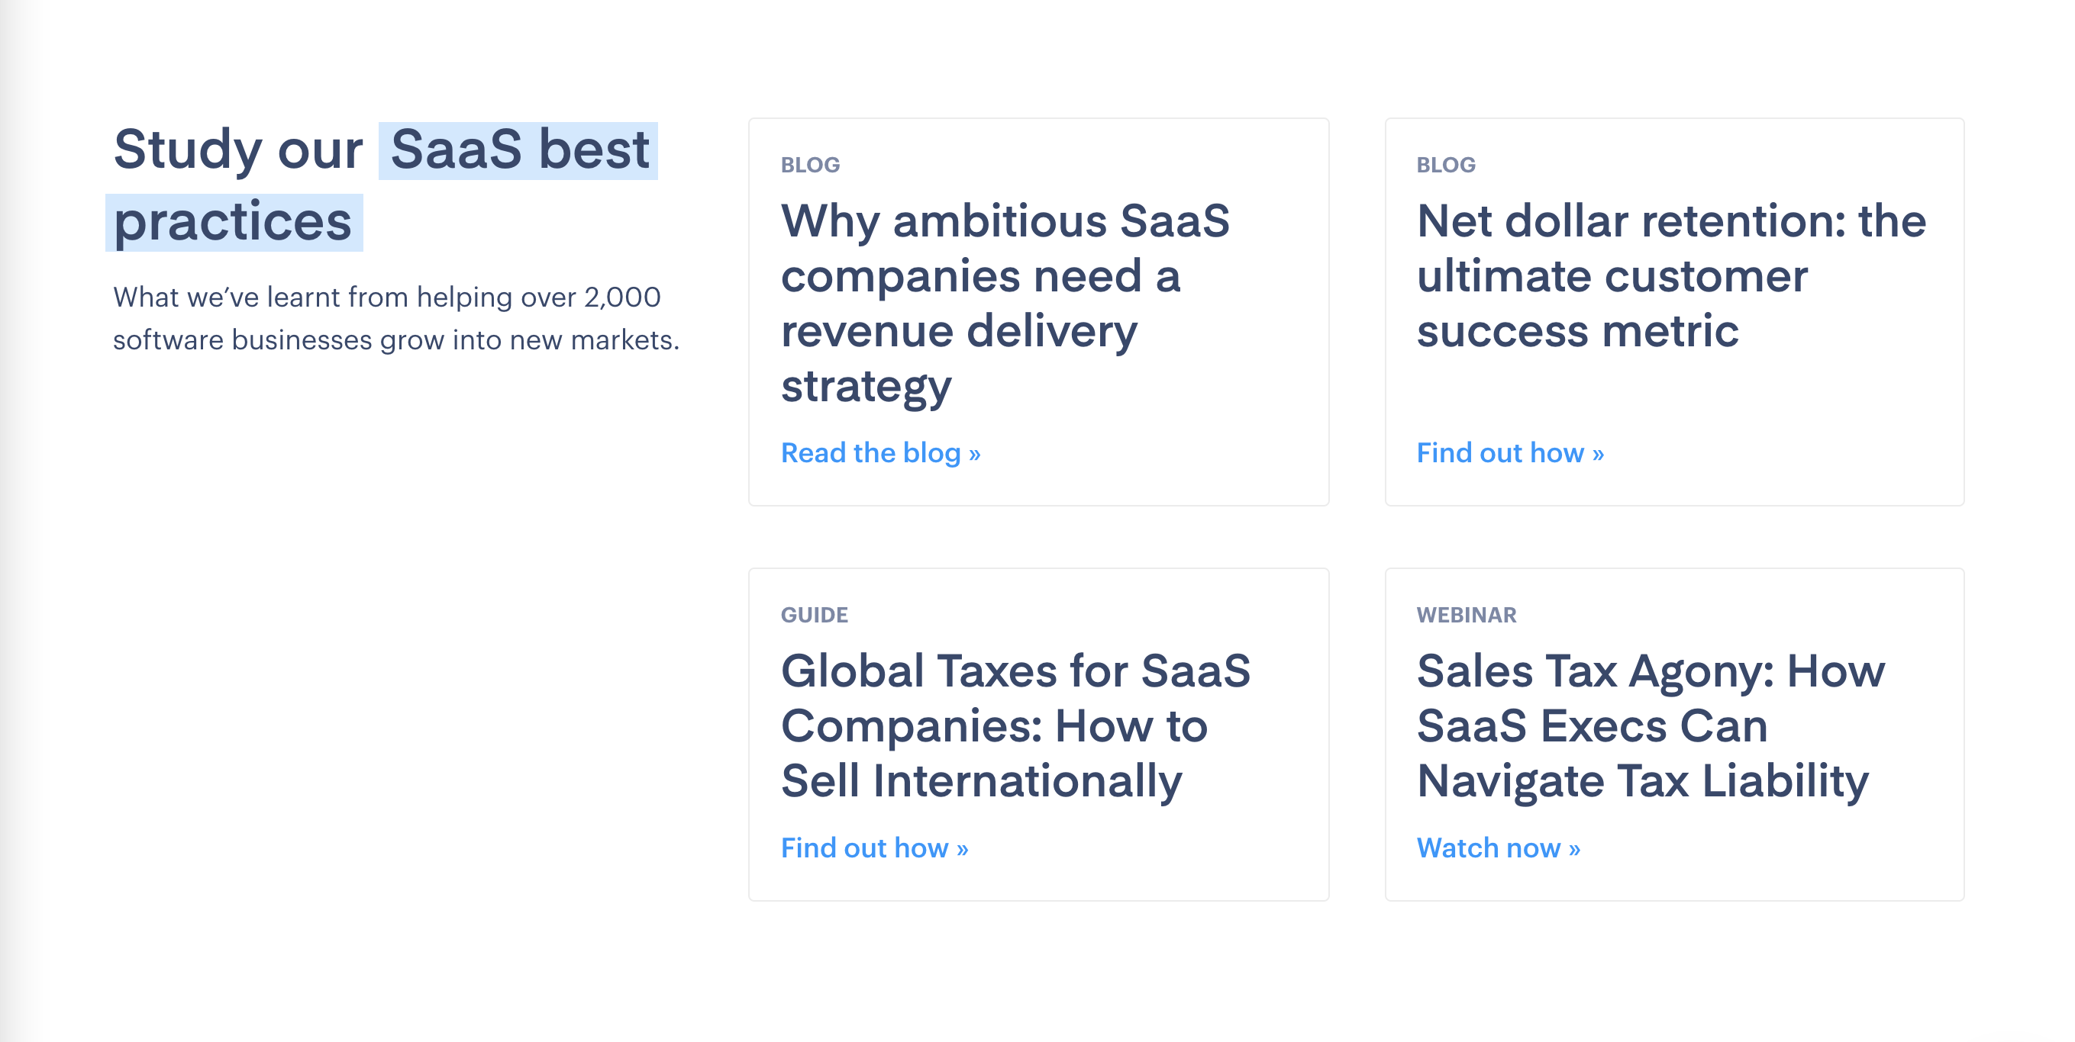
Task: Select the "Net dollar retention" card title
Action: tap(1670, 275)
